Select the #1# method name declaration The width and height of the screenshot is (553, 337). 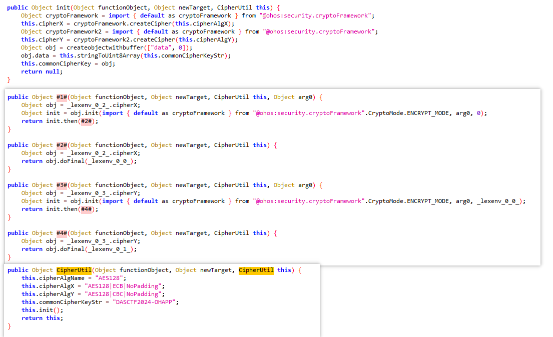62,97
